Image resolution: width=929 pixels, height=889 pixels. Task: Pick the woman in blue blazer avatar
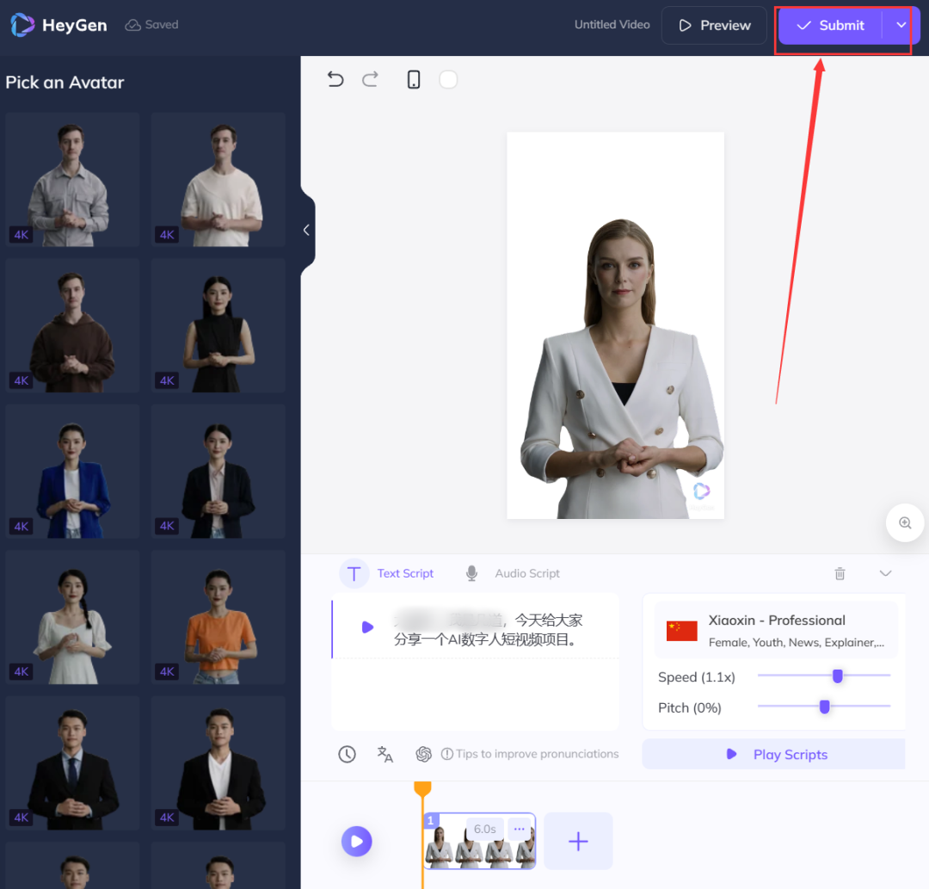[x=73, y=471]
